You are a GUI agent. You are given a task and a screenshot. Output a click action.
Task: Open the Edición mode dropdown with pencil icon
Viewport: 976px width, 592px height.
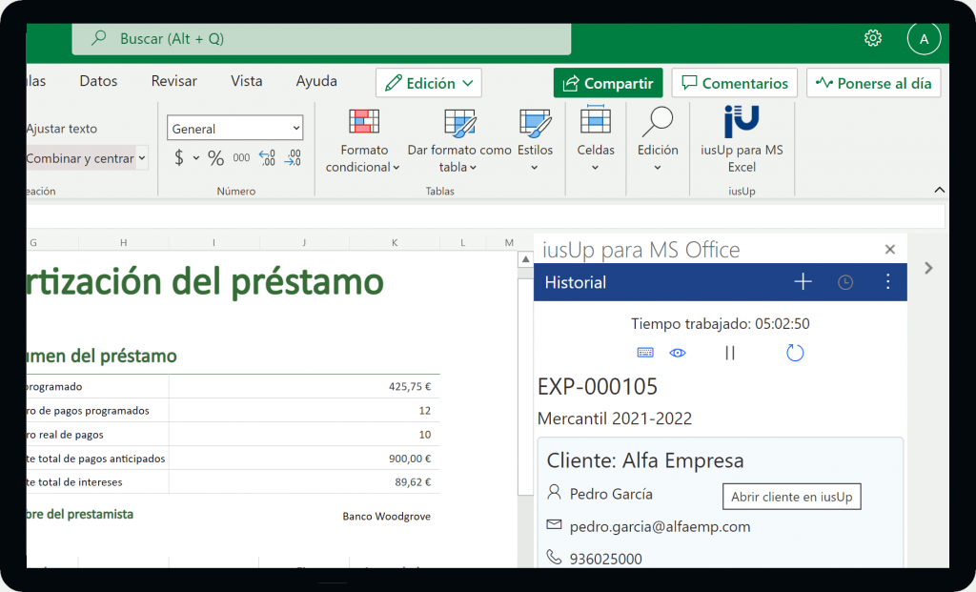click(429, 83)
